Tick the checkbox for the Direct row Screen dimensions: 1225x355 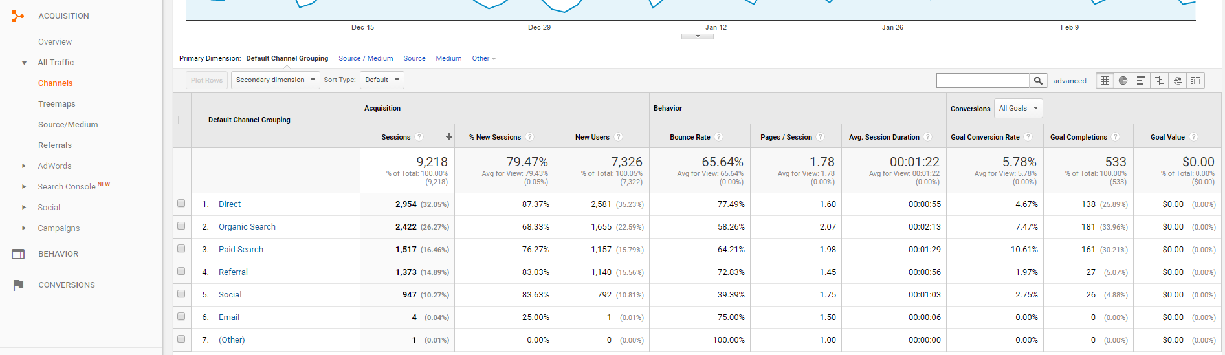point(181,204)
